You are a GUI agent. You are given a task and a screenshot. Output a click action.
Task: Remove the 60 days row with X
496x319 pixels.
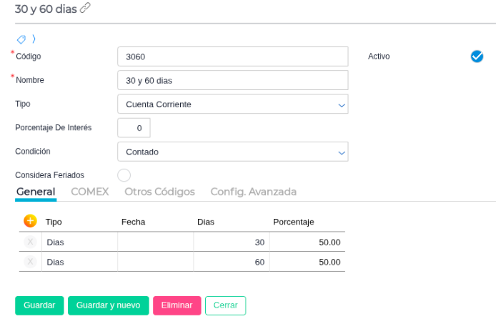(30, 262)
